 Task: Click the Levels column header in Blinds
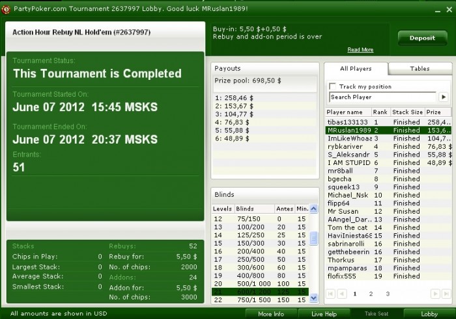[x=223, y=209]
